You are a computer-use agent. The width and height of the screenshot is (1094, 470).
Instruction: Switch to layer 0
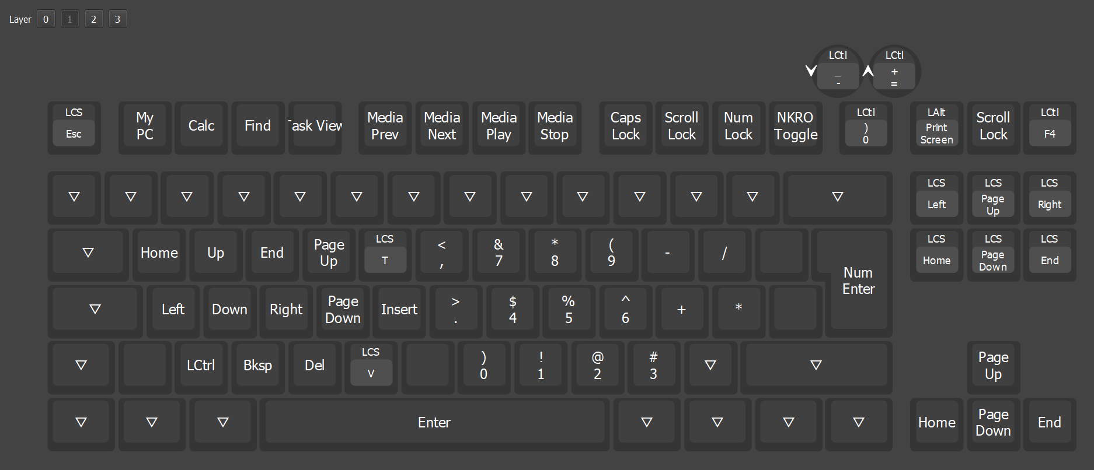tap(46, 19)
